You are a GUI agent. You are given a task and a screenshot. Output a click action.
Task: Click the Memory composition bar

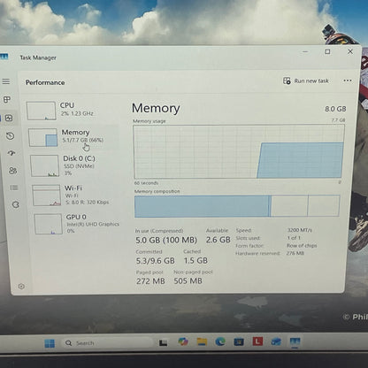237,206
